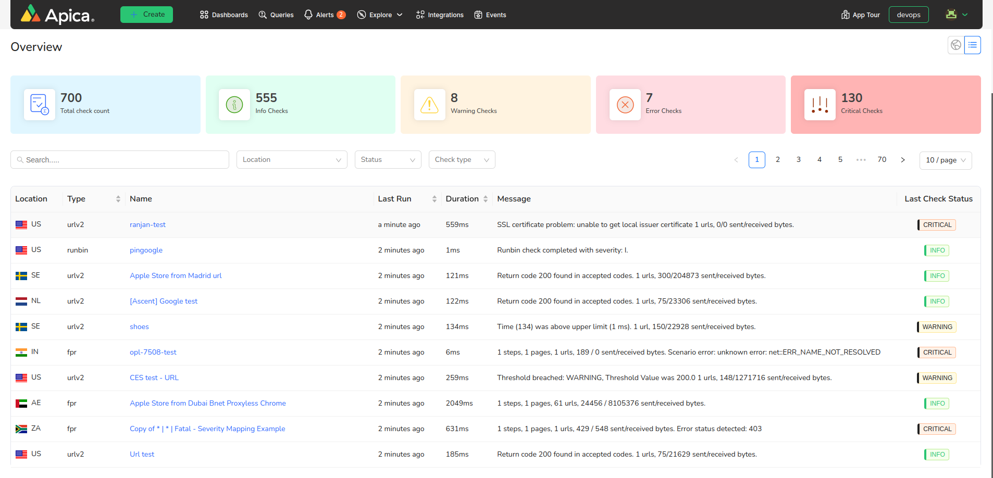The image size is (993, 478).
Task: Change the 10 / page size selector
Action: (x=946, y=160)
